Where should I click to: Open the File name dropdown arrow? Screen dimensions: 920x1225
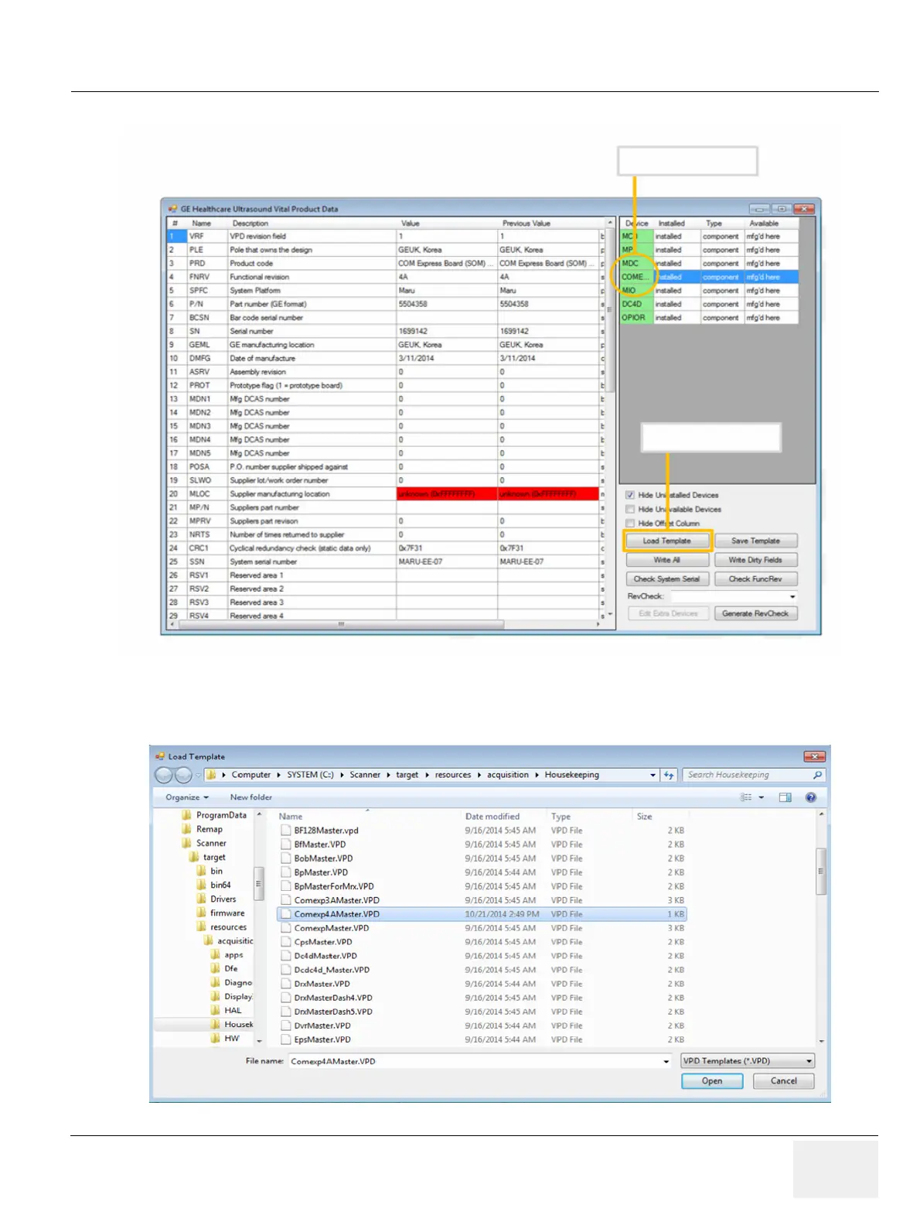pyautogui.click(x=666, y=1061)
